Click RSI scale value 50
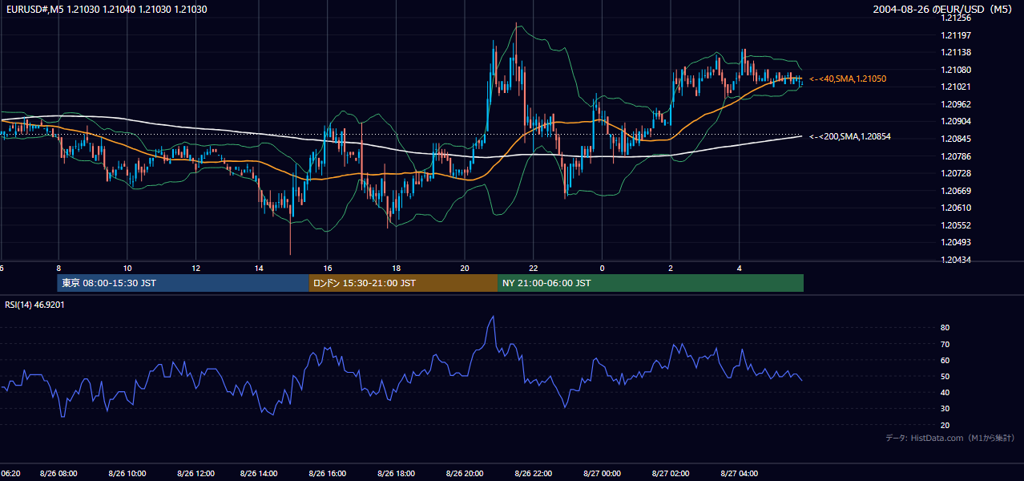 tap(945, 376)
